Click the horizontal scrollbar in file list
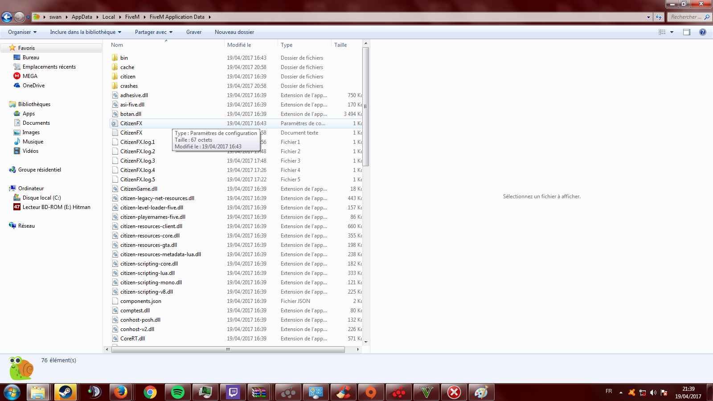 [228, 350]
